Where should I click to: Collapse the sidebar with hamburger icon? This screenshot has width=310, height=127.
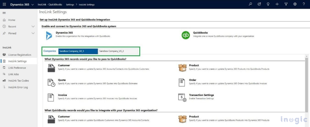coord(4,13)
